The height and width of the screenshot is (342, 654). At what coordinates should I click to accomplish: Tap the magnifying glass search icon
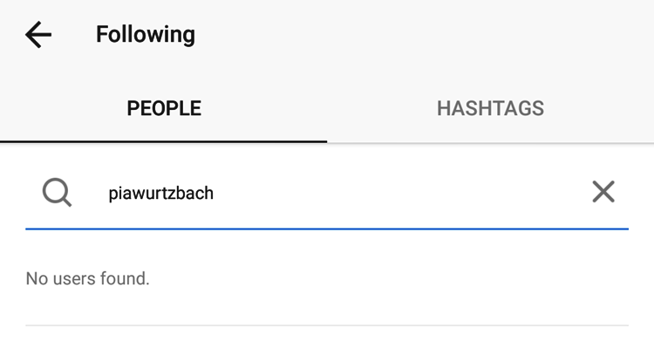[58, 192]
